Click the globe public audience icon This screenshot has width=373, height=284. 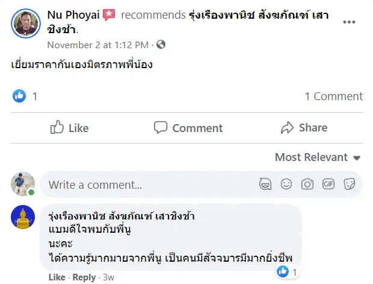[x=161, y=45]
